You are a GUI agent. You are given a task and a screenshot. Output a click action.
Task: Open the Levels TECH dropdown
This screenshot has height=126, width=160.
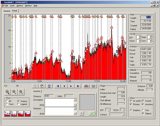point(140,41)
